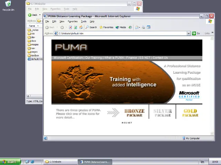The height and width of the screenshot is (165, 221).
Task: Open the Edit menu in Internet Explorer
Action: click(54, 21)
